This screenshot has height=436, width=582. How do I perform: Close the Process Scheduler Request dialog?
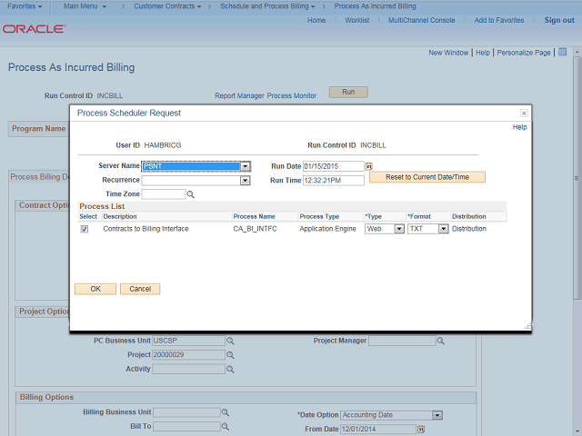[524, 114]
